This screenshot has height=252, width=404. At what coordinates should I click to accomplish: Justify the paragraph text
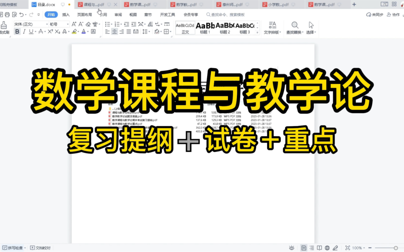129,32
